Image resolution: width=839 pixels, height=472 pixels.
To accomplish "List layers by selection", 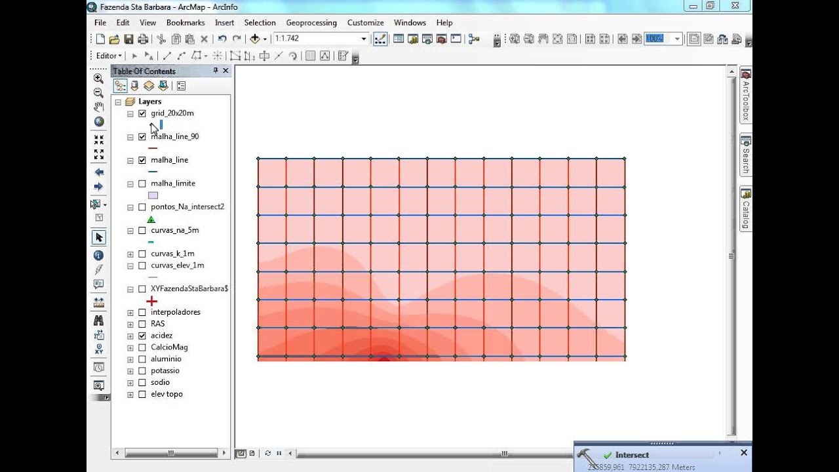I will pyautogui.click(x=163, y=86).
